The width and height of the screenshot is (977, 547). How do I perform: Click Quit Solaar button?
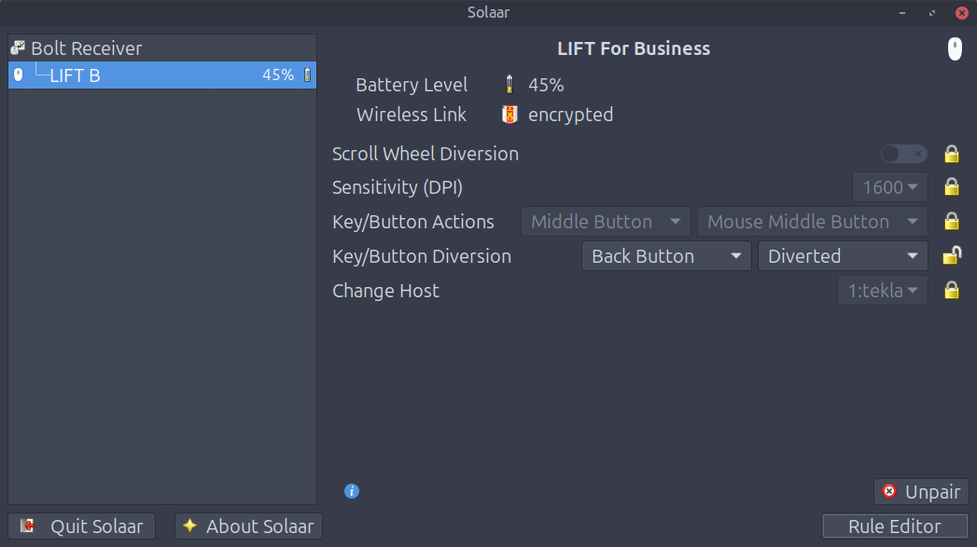point(81,526)
